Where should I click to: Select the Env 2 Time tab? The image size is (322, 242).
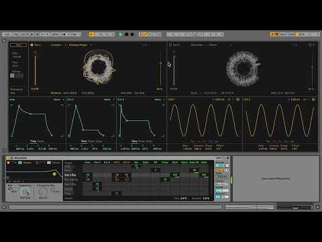(84, 141)
